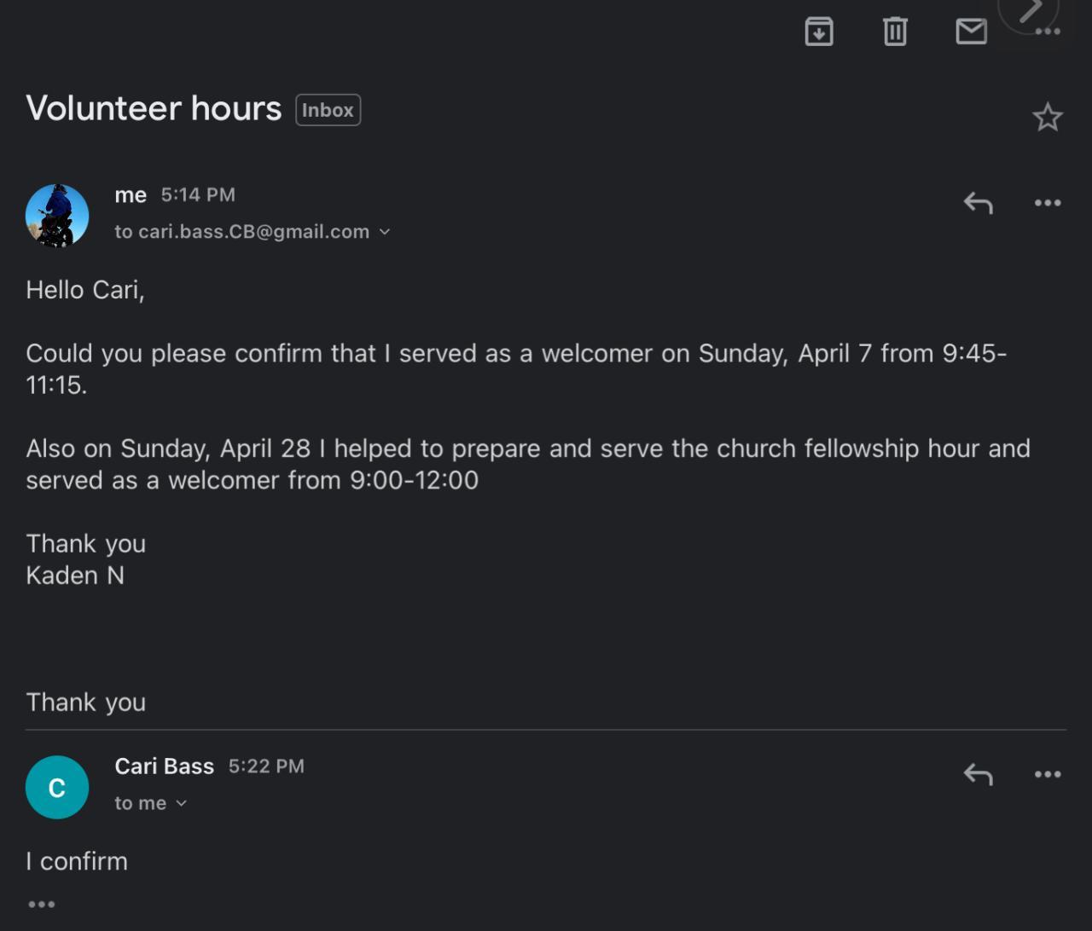
Task: Show trimmed content below "I confirm"
Action: point(42,904)
